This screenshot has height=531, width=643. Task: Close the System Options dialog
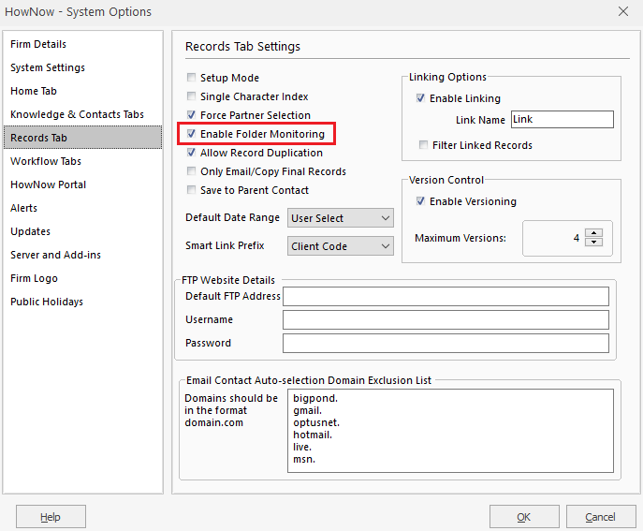coord(623,11)
